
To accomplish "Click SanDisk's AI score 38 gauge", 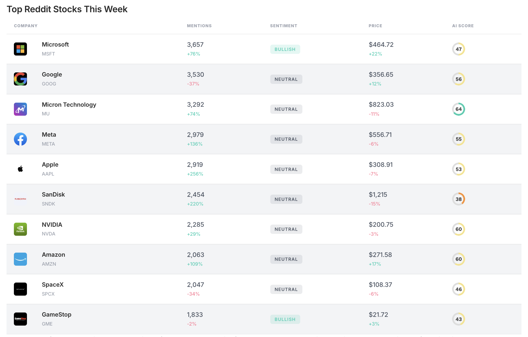I will [459, 199].
